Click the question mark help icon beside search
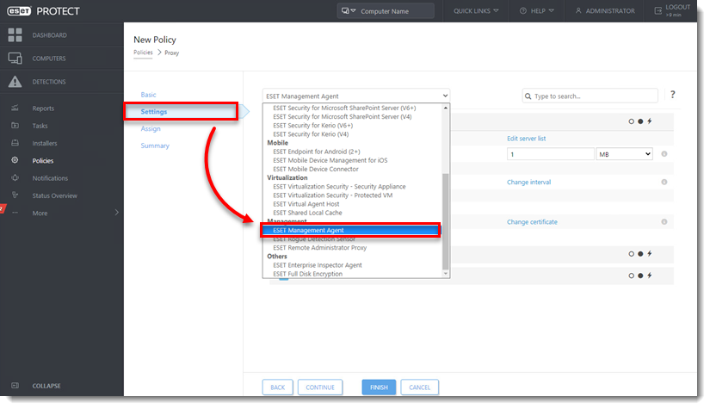This screenshot has height=409, width=710. tap(672, 94)
